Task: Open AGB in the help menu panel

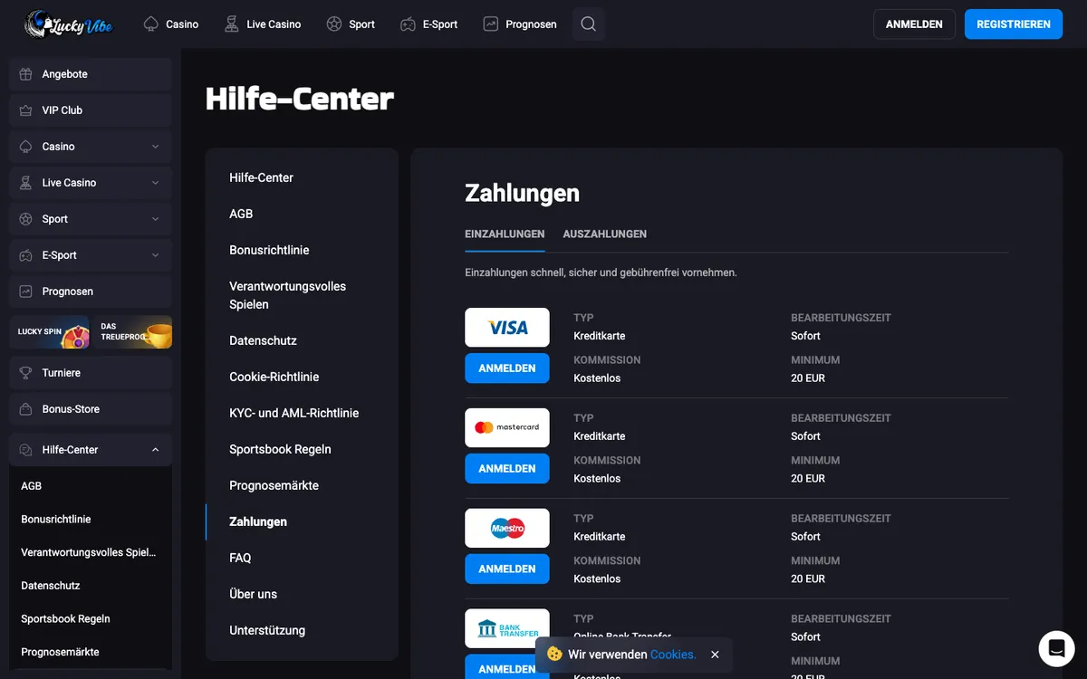Action: point(241,214)
